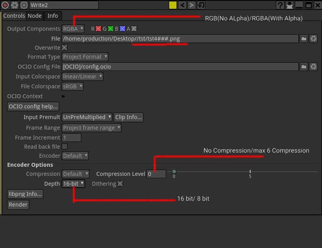Click the settings gear icon in title bar
Viewport: 322px width, 248px height.
point(15,5)
